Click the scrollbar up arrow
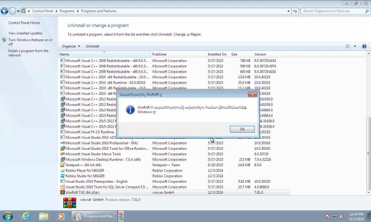The height and width of the screenshot is (222, 371). click(369, 54)
